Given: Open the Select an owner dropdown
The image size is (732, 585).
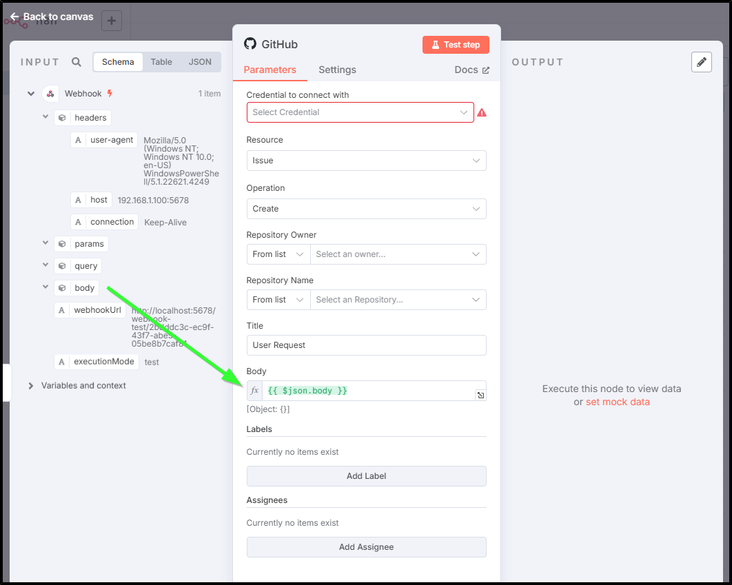Looking at the screenshot, I should pos(398,254).
